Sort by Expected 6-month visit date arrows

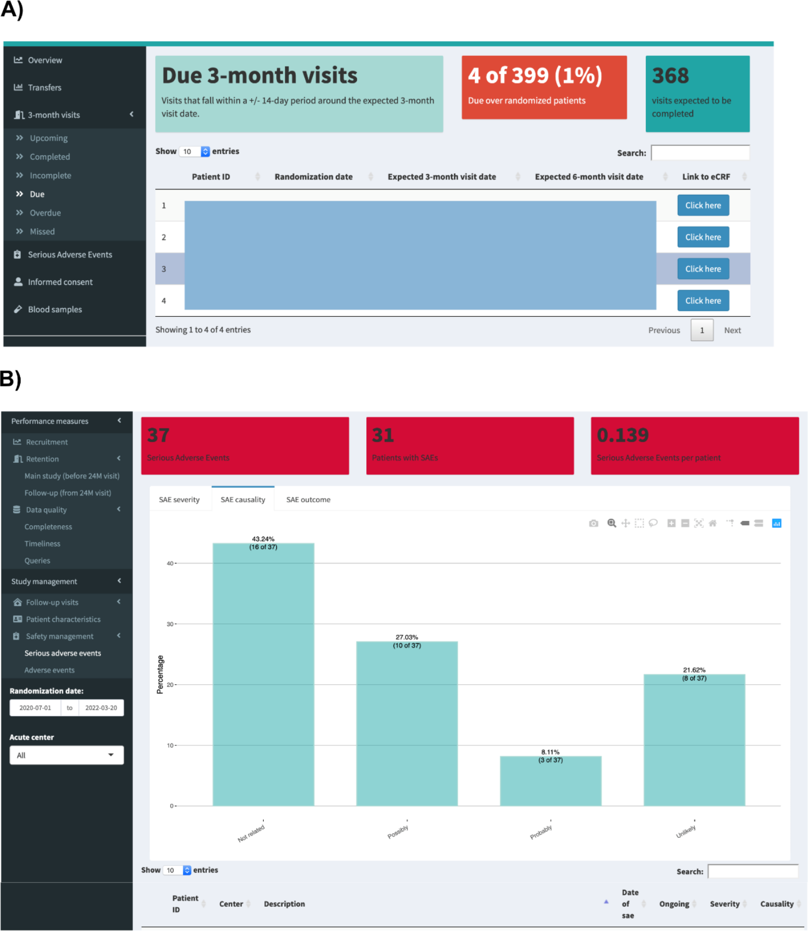665,176
